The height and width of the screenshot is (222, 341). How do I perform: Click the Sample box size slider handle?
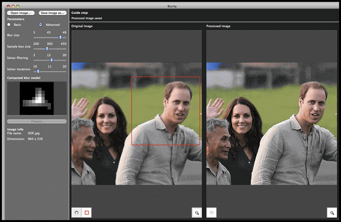pyautogui.click(x=47, y=49)
